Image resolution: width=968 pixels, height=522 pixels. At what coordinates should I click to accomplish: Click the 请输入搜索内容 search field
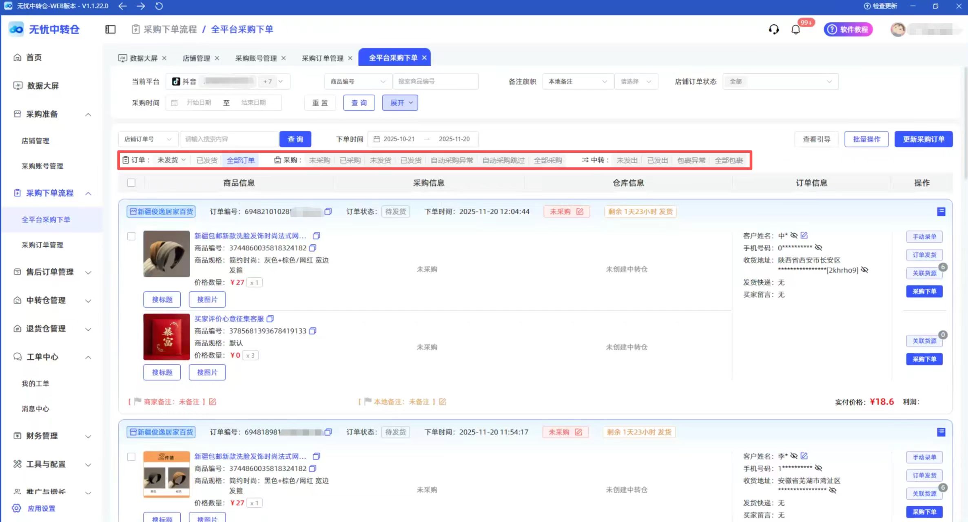[228, 139]
